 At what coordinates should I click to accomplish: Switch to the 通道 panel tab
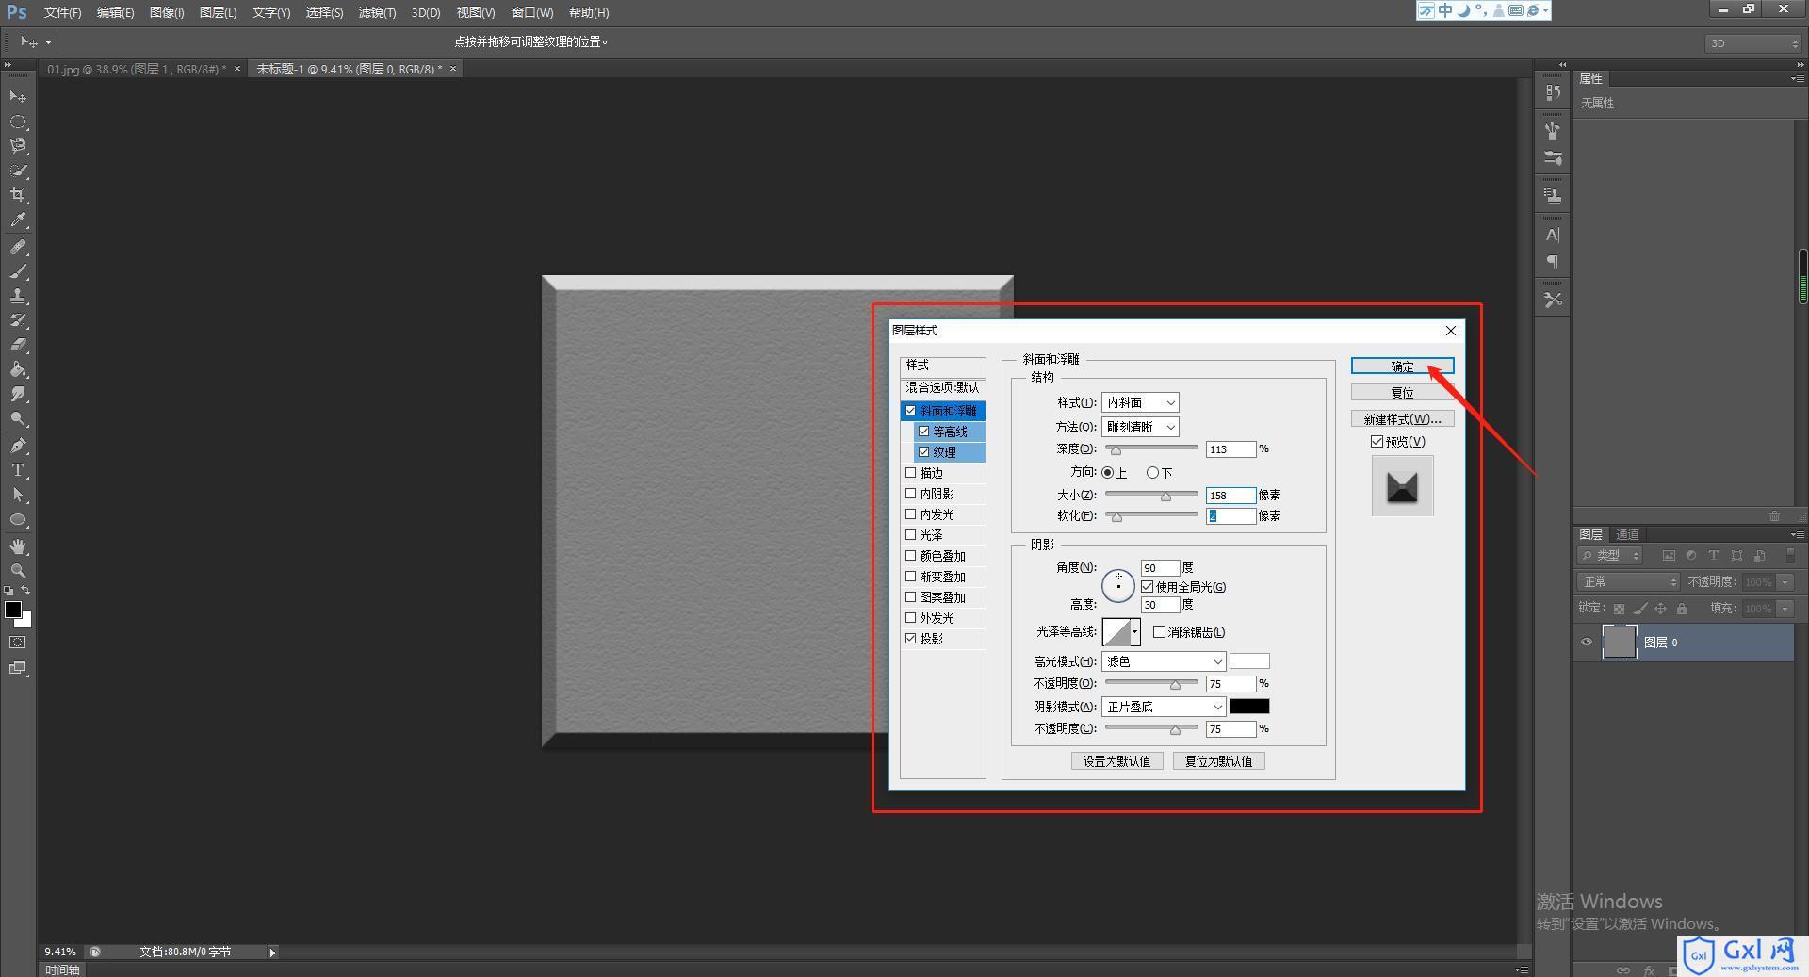click(1627, 534)
